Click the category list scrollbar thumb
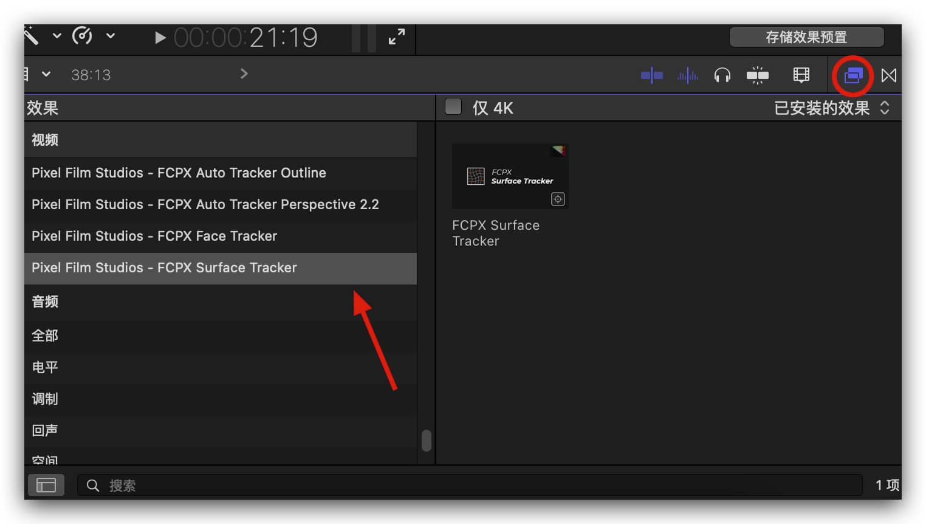 pyautogui.click(x=427, y=441)
